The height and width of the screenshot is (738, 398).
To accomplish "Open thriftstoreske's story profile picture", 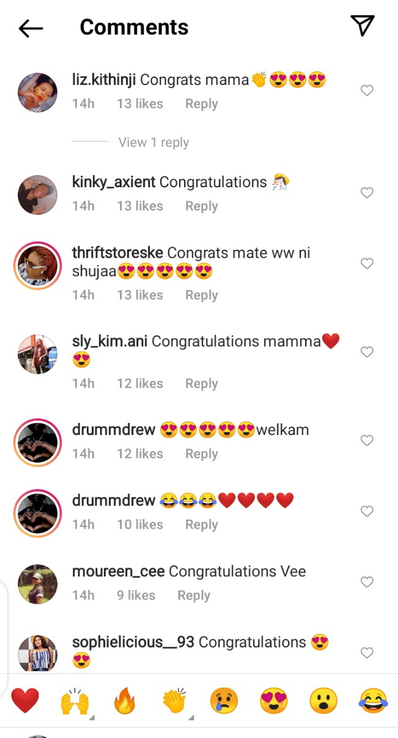I will [38, 266].
